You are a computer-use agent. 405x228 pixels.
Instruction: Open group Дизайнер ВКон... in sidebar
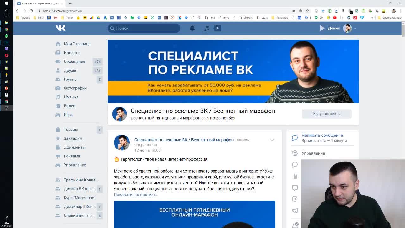point(79,206)
